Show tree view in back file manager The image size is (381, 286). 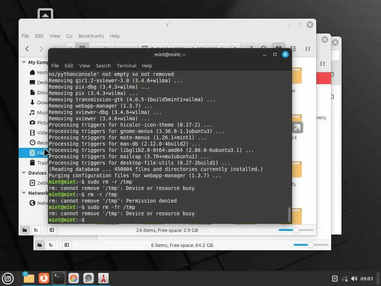click(51, 245)
